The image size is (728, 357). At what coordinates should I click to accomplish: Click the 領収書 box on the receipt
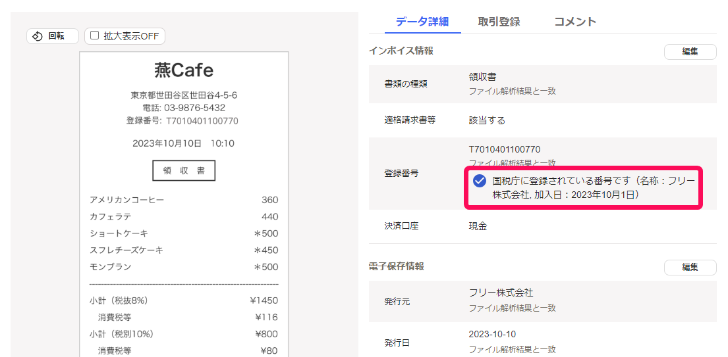coord(184,170)
